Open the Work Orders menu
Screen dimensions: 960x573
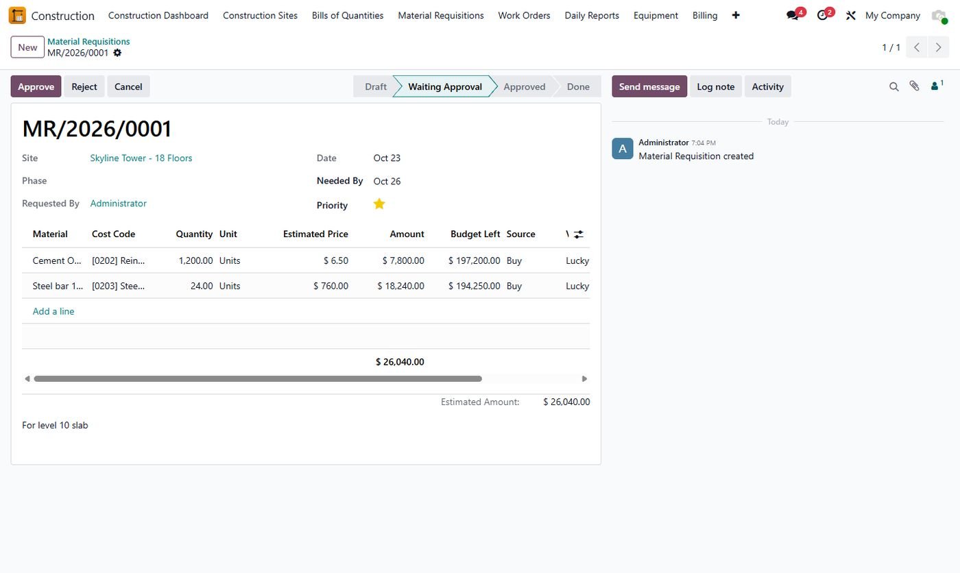(524, 15)
